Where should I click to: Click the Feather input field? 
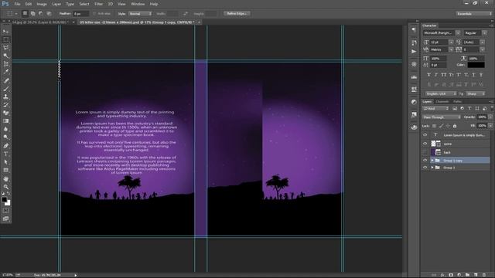[81, 14]
